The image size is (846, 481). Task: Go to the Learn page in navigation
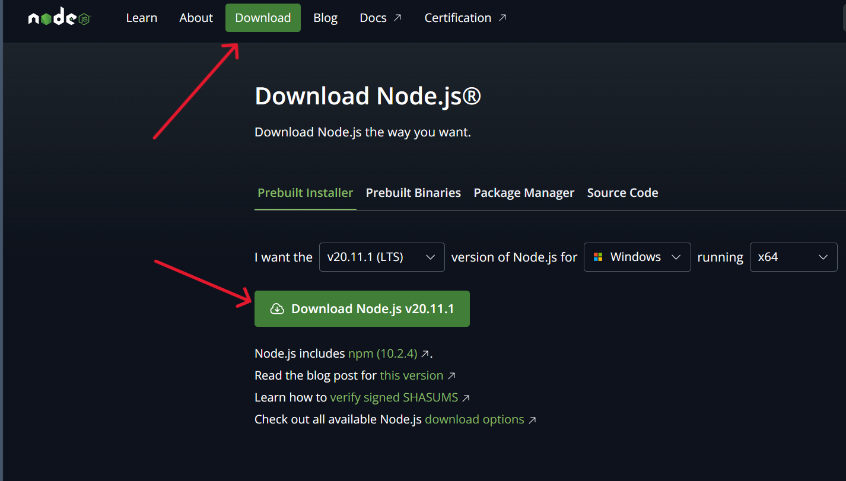tap(141, 18)
